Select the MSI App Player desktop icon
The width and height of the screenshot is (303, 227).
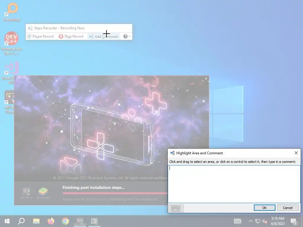(9, 102)
